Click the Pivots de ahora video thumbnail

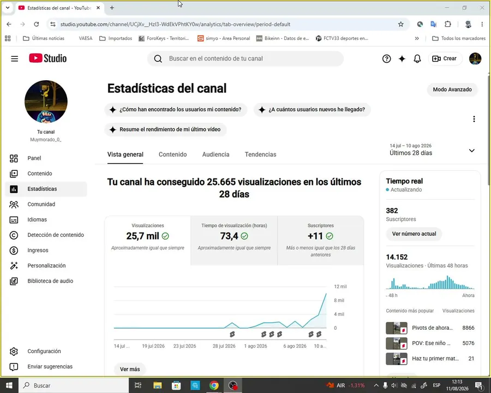397,328
